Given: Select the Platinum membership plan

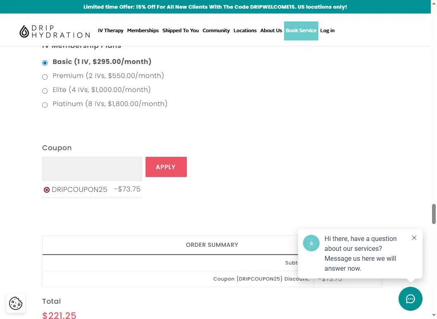Looking at the screenshot, I should [x=45, y=105].
